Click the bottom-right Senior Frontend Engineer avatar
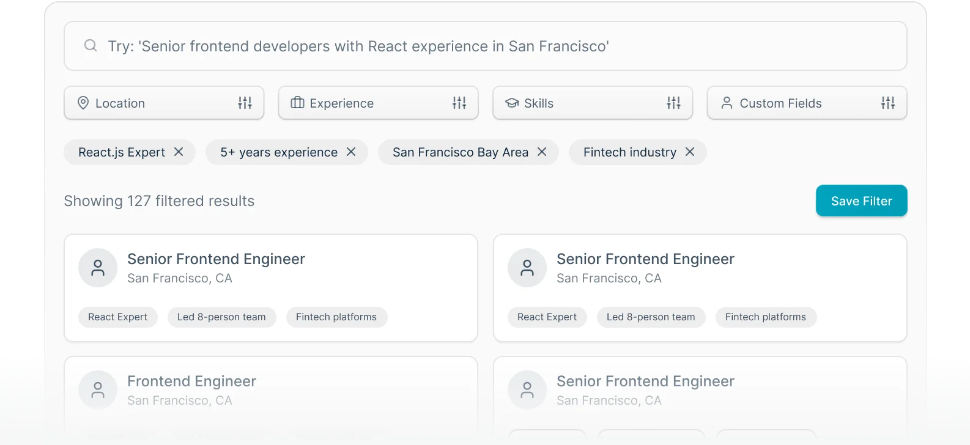 pos(527,390)
